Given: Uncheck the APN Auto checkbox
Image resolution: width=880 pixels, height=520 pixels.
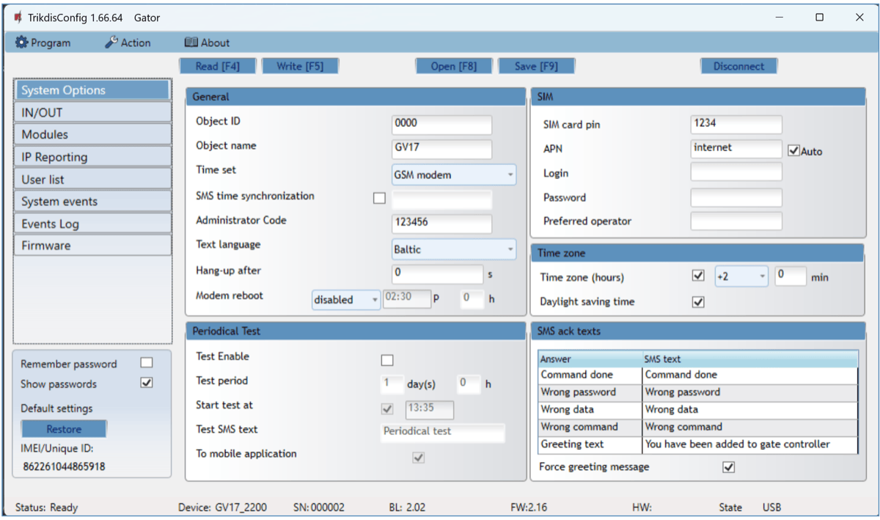Looking at the screenshot, I should [793, 151].
